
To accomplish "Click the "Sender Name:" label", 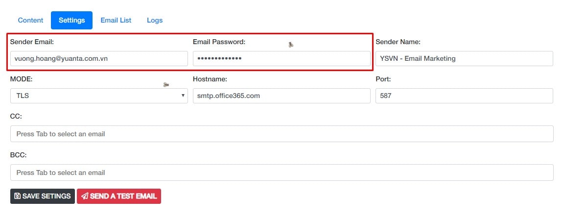I will pyautogui.click(x=398, y=42).
